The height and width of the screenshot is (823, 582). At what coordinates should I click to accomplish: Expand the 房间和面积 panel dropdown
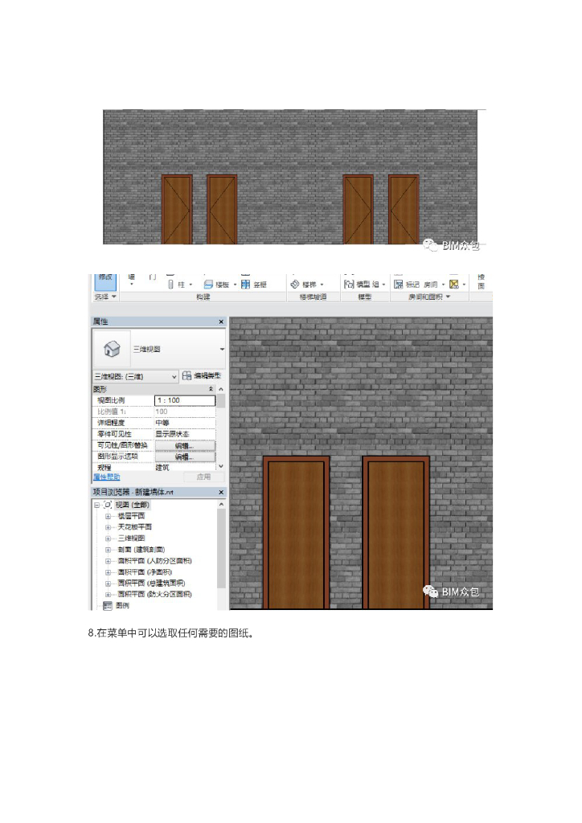(449, 297)
